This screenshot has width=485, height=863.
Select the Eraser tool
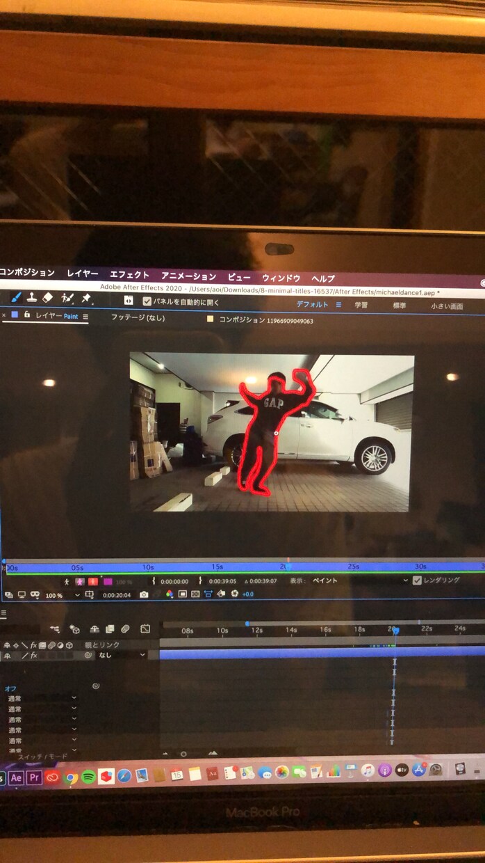[x=48, y=297]
